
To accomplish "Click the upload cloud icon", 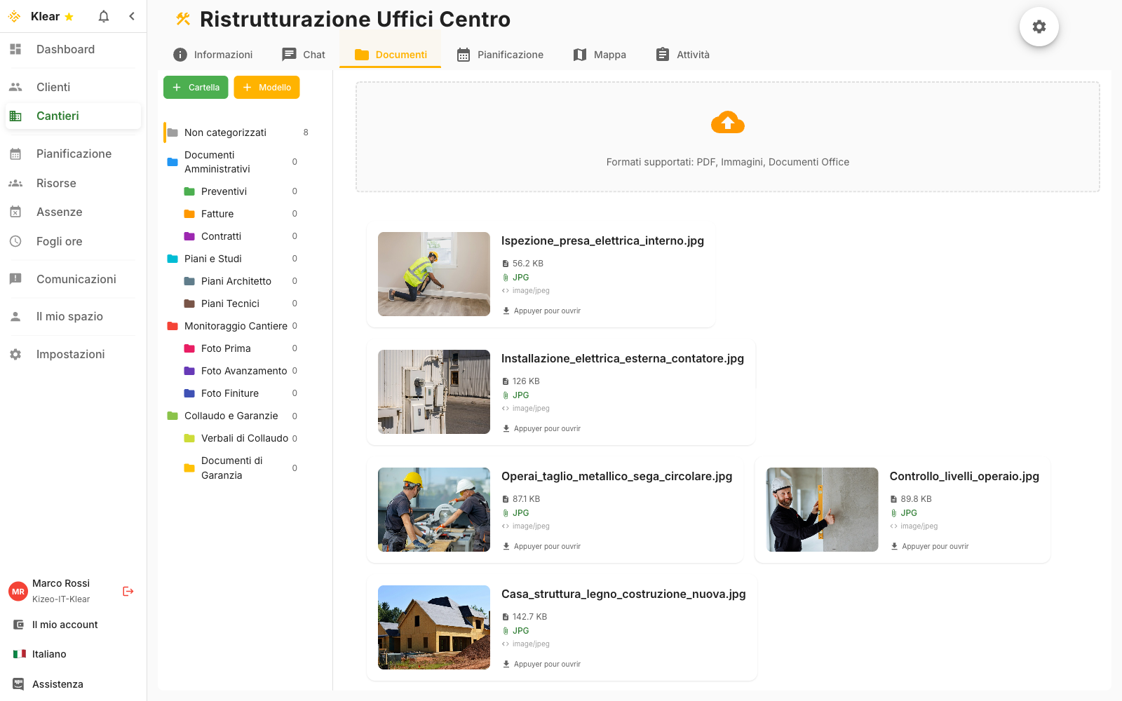I will [727, 122].
